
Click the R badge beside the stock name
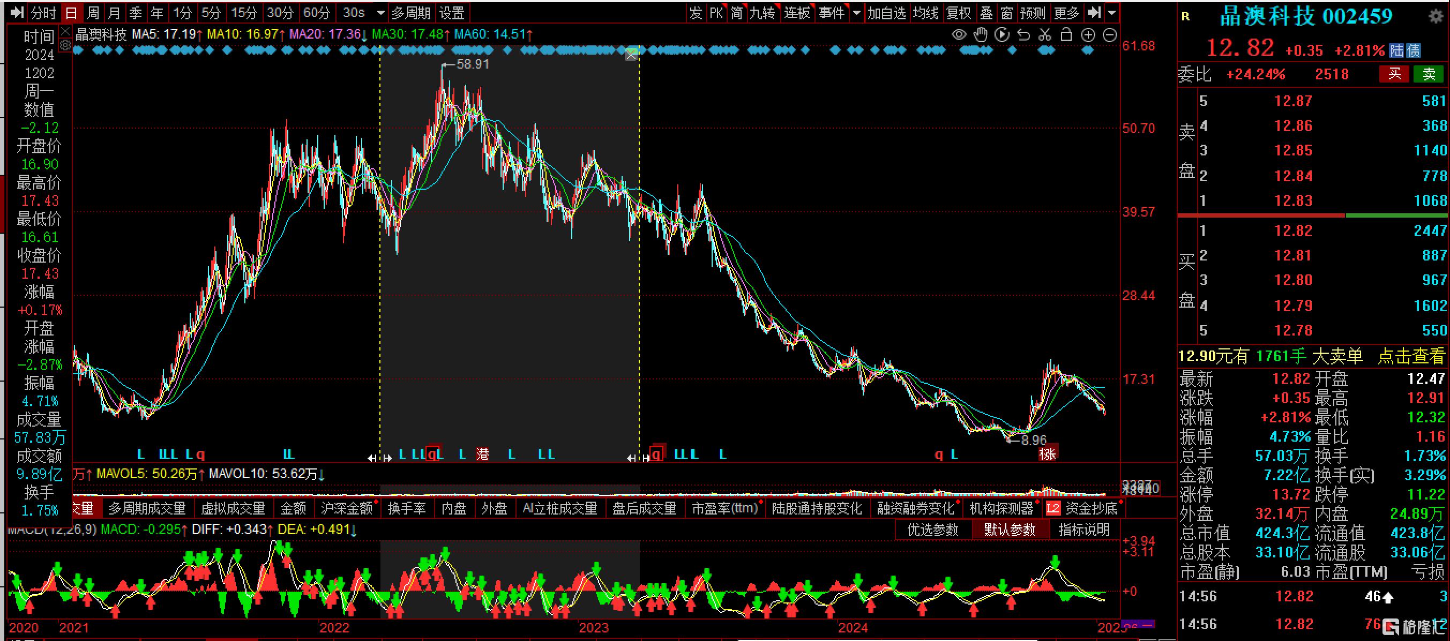tap(1186, 17)
